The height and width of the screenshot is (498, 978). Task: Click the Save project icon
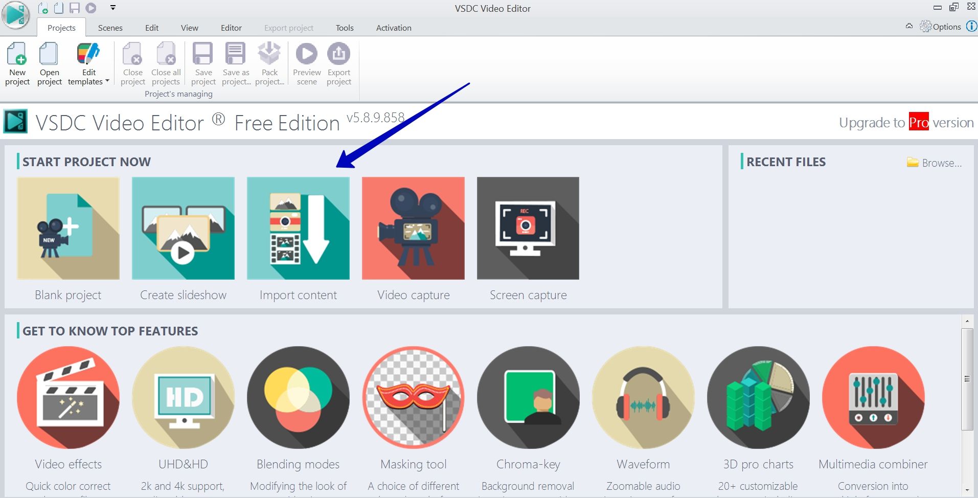tap(202, 54)
